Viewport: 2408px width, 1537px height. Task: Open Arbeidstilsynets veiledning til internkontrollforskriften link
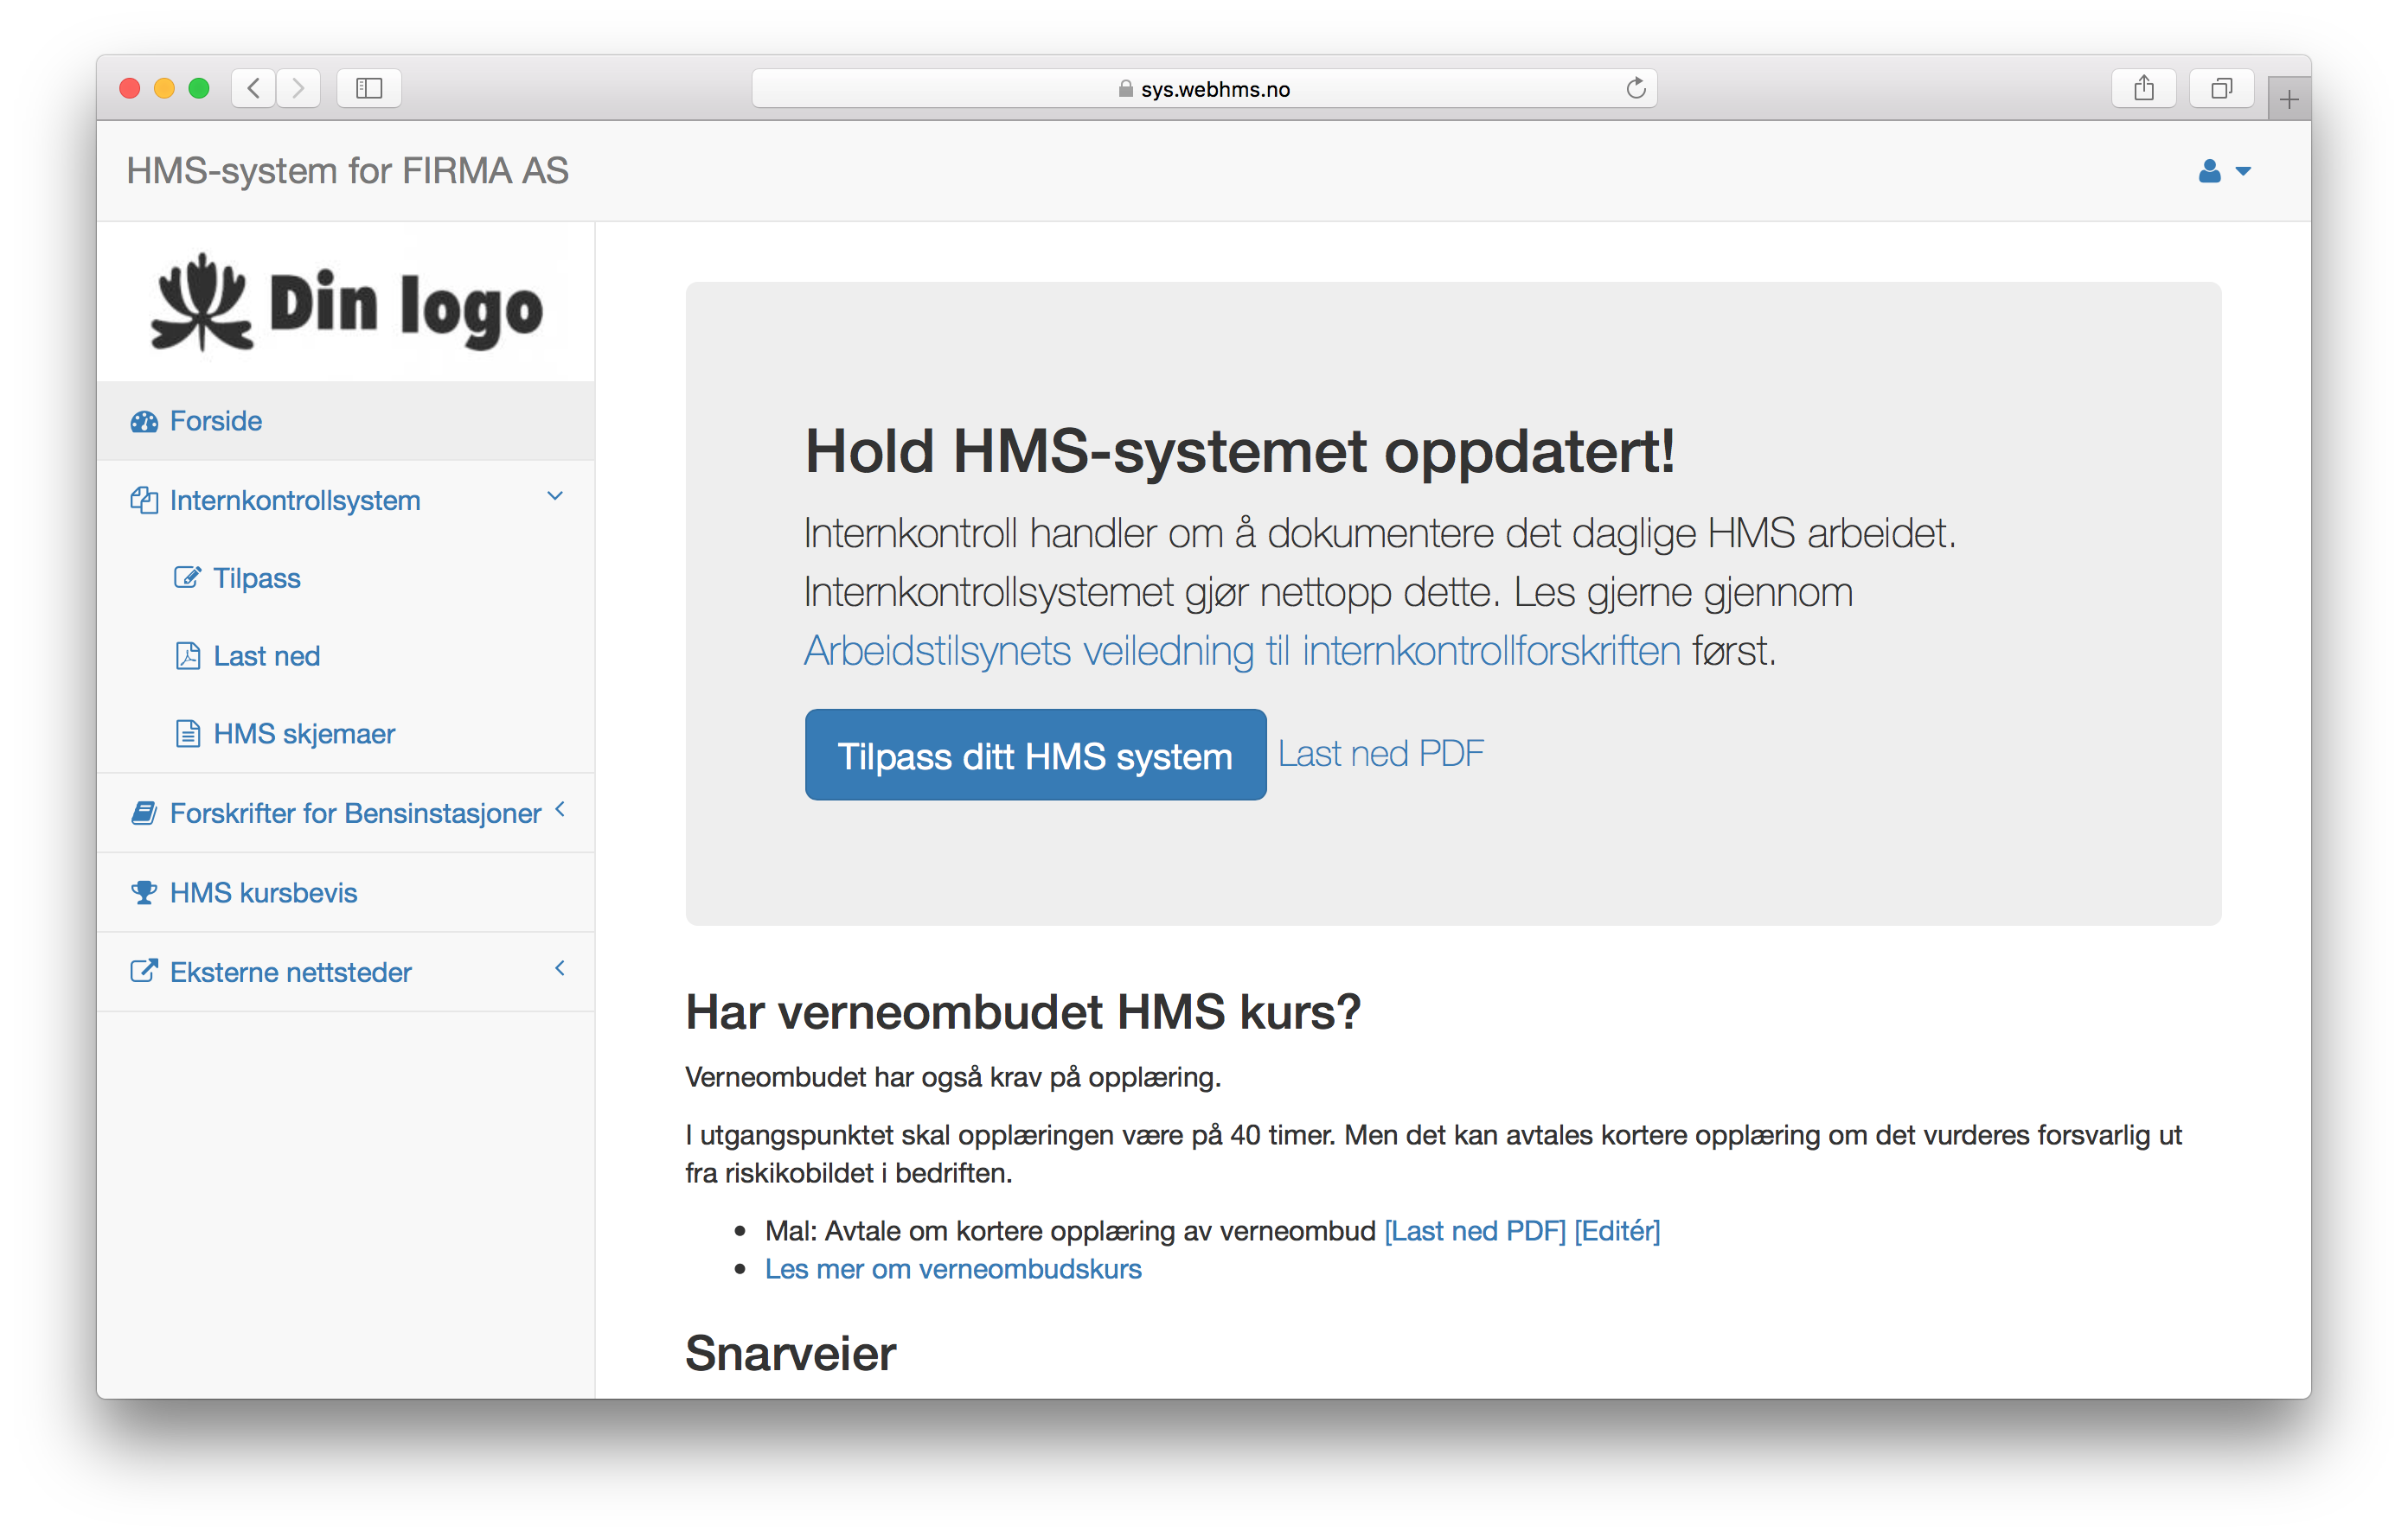point(1242,652)
